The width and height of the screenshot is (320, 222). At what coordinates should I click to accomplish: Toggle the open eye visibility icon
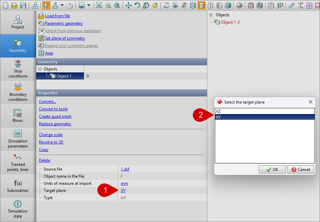[x=175, y=5]
